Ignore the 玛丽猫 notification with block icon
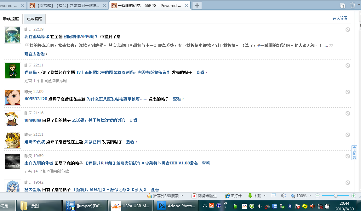This screenshot has height=211, width=361. pyautogui.click(x=348, y=66)
